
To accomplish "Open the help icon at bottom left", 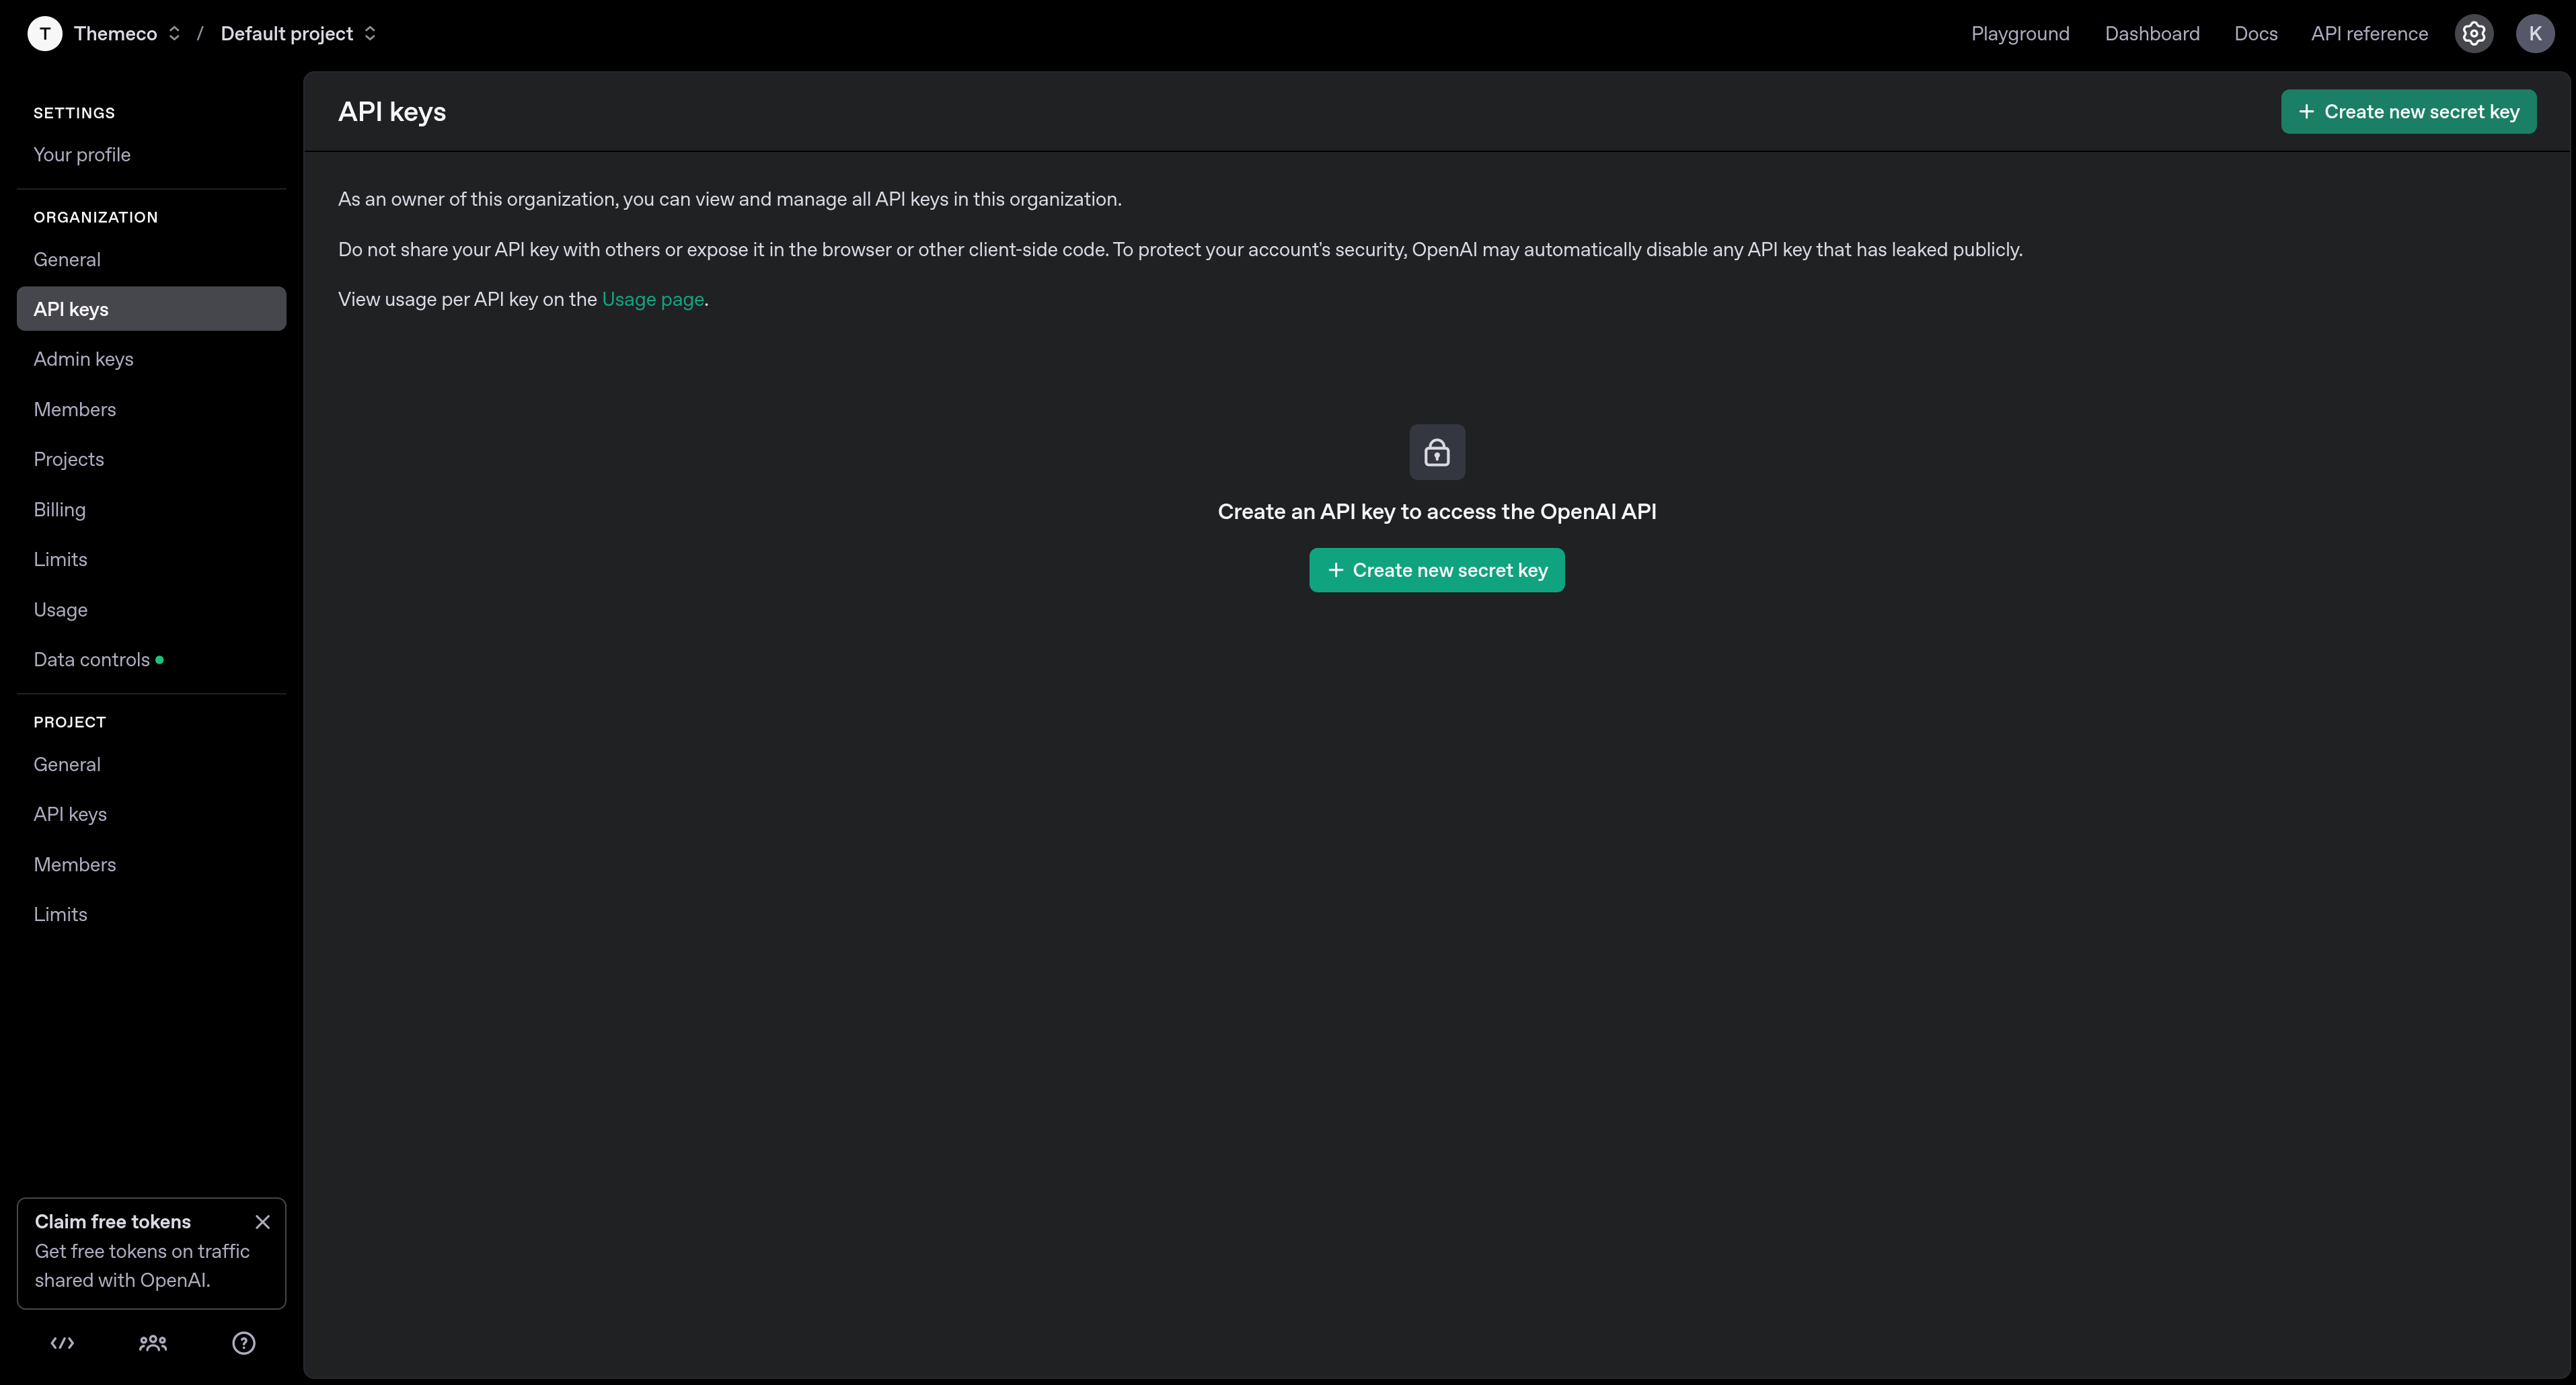I will (243, 1343).
